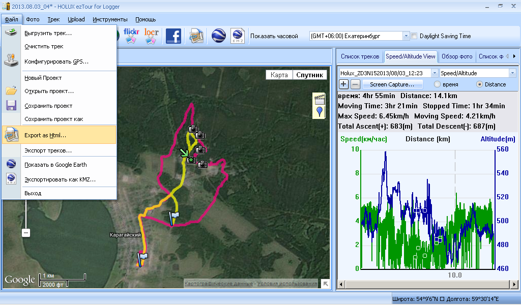Open the Трек menu
Viewport: 521px width, 305px height.
tap(53, 20)
